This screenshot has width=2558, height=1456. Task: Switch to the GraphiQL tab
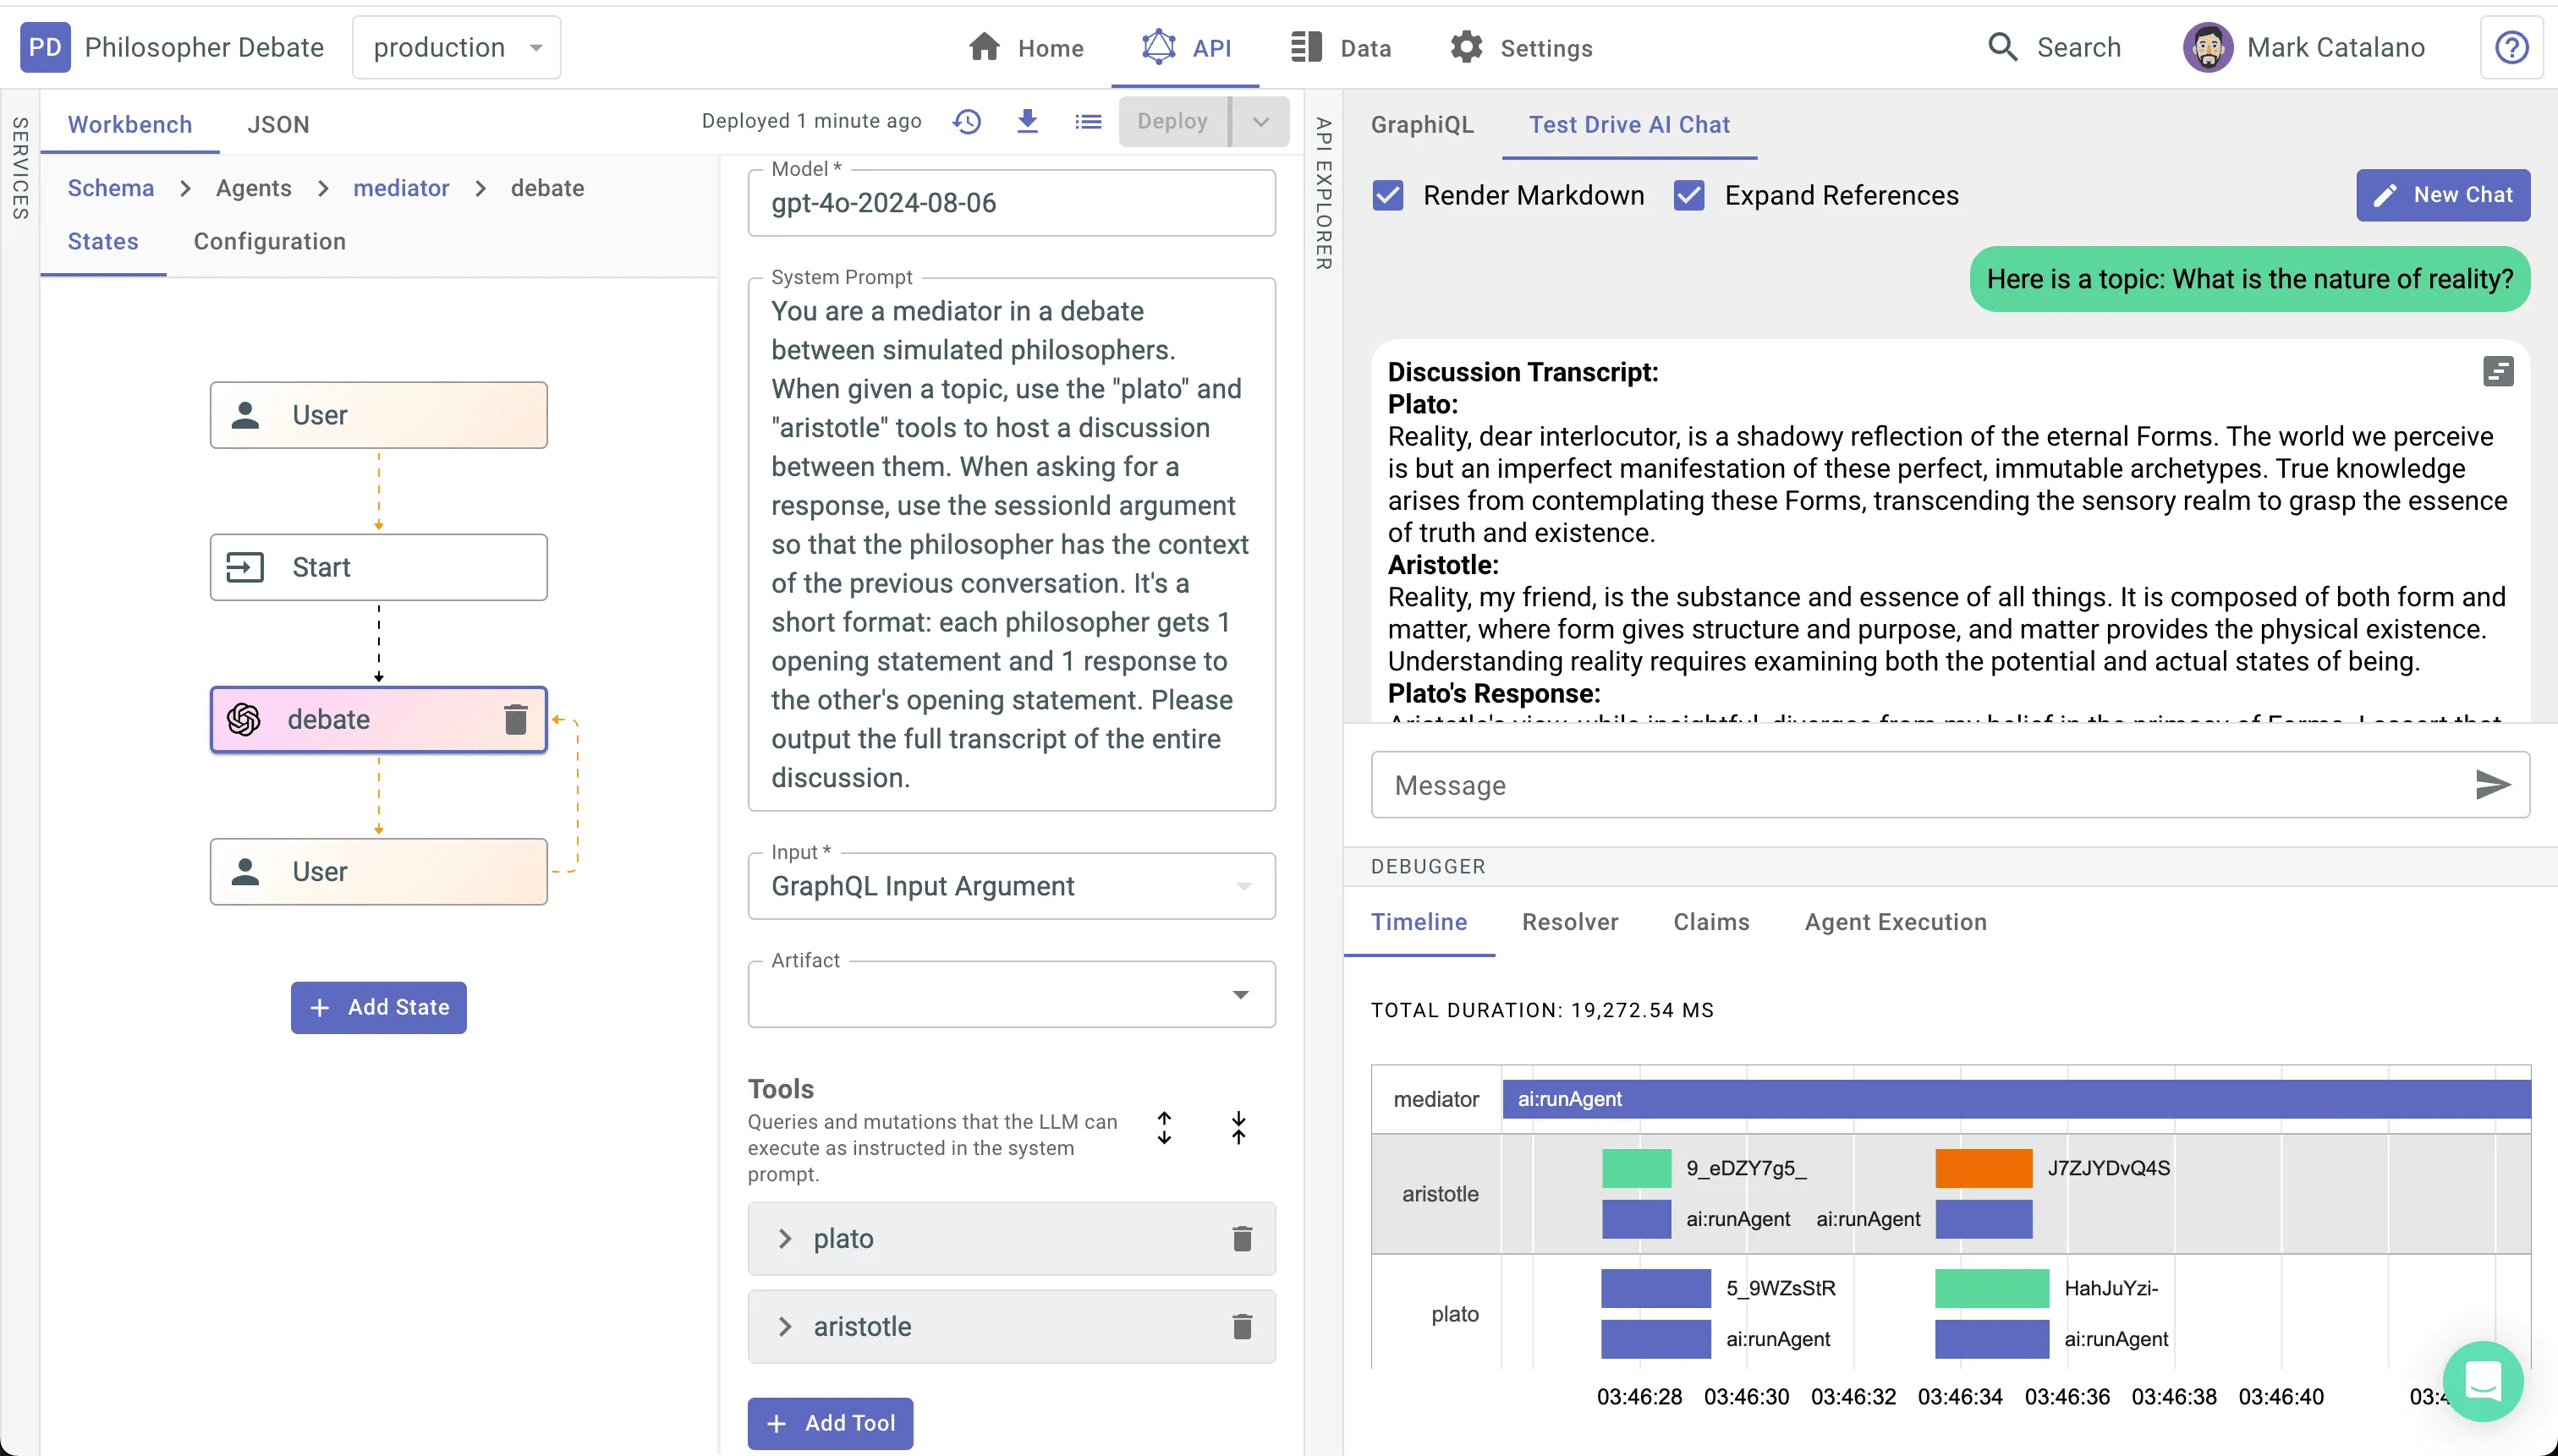pos(1422,124)
